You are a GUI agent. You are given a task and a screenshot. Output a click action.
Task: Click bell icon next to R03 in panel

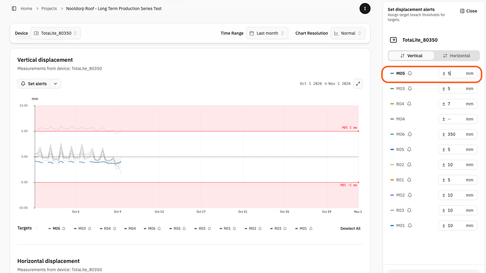[x=409, y=210]
